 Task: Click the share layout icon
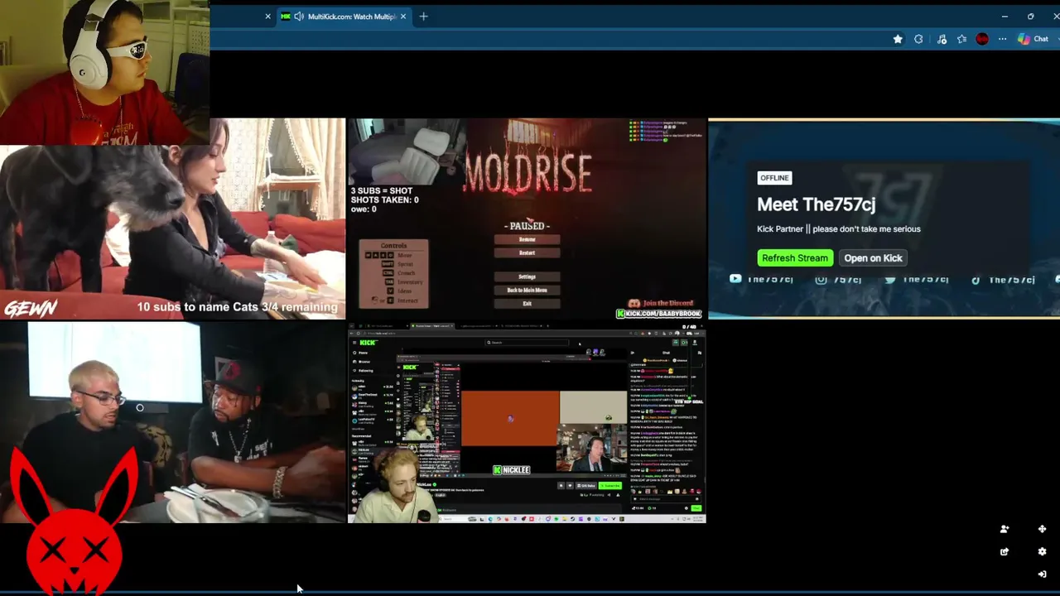(x=1005, y=551)
